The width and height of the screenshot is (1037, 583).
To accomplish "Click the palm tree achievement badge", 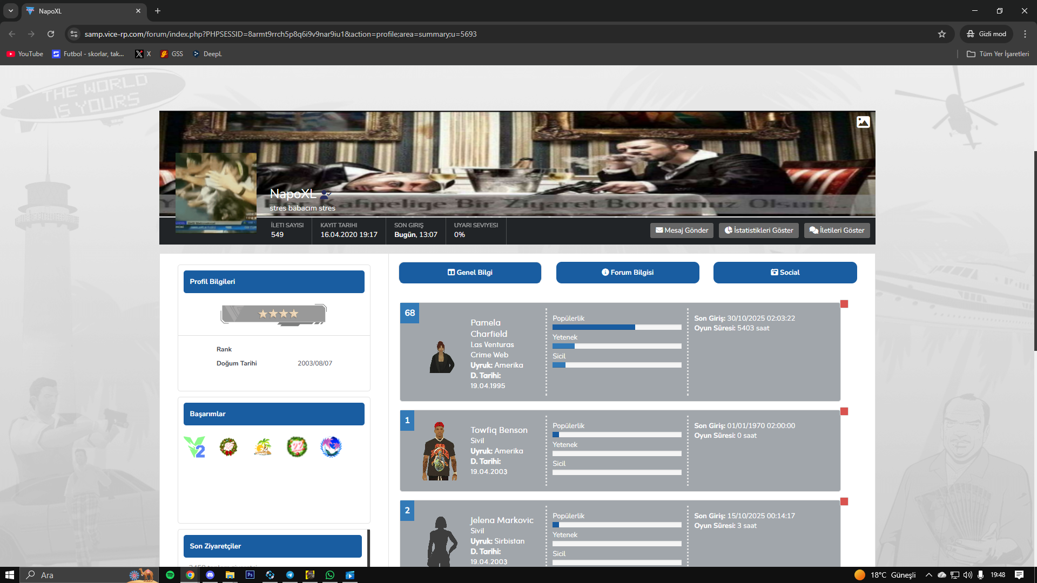I will [x=263, y=447].
